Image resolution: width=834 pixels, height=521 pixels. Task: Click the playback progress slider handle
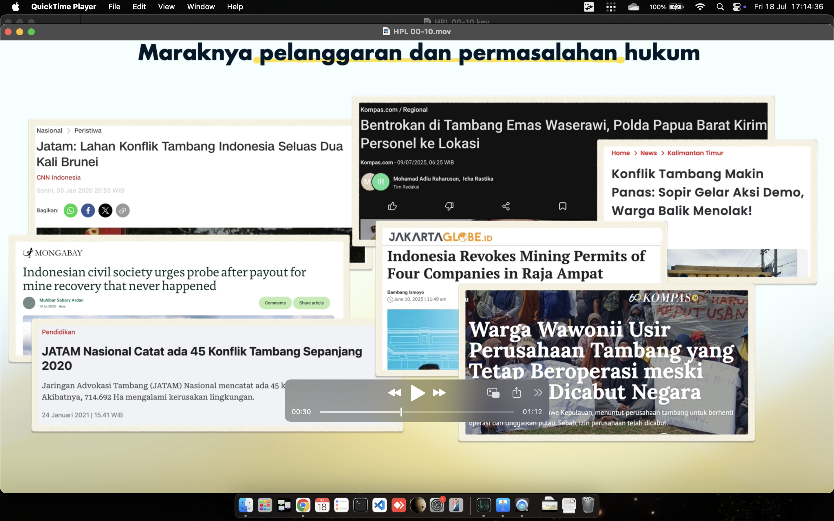tap(401, 412)
